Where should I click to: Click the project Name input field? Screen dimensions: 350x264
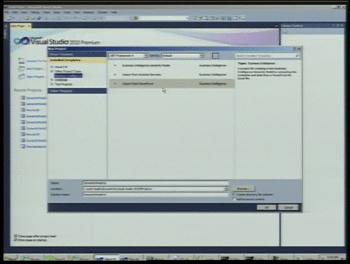click(155, 183)
